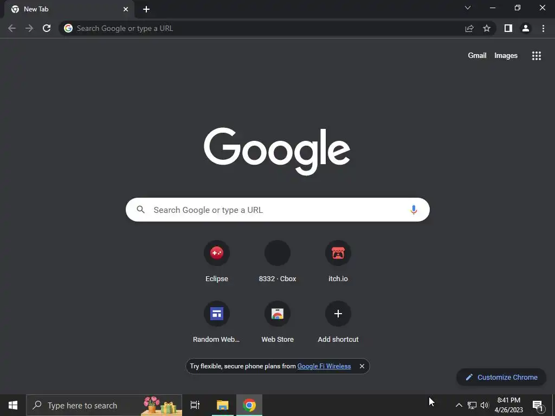Open the Google apps grid
555x416 pixels.
(x=537, y=56)
